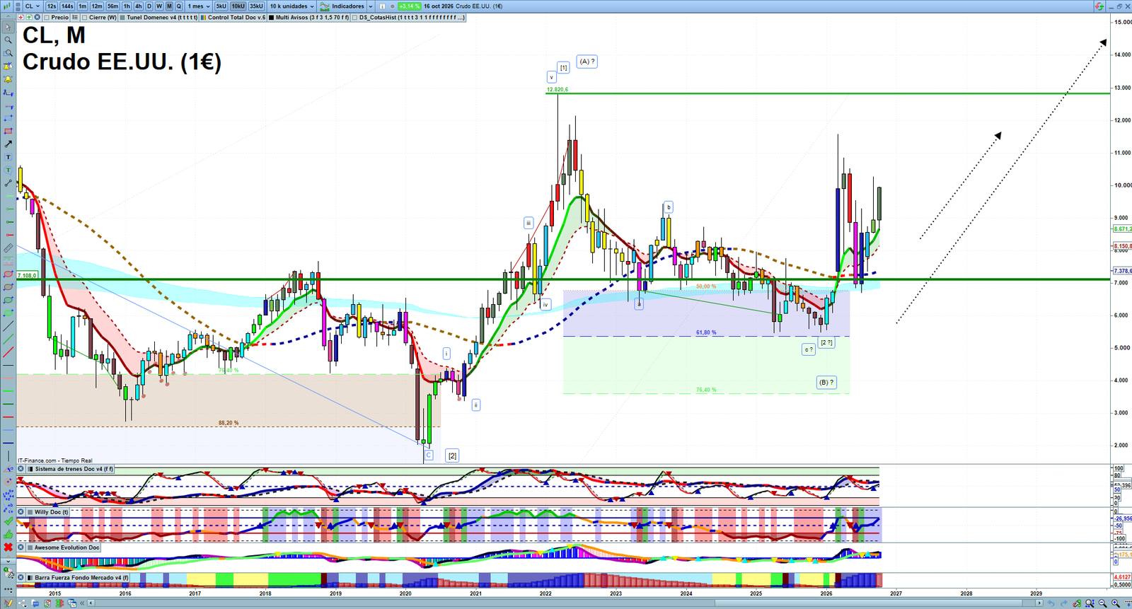The height and width of the screenshot is (609, 1132).
Task: Click the Control Total Doc v.6 label
Action: point(236,17)
